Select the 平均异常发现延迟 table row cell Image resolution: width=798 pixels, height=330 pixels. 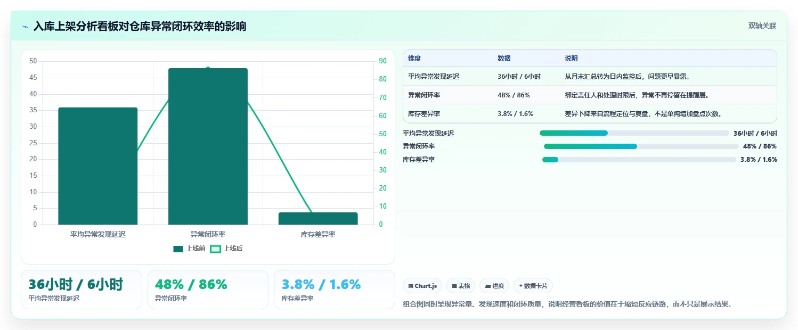pyautogui.click(x=434, y=77)
